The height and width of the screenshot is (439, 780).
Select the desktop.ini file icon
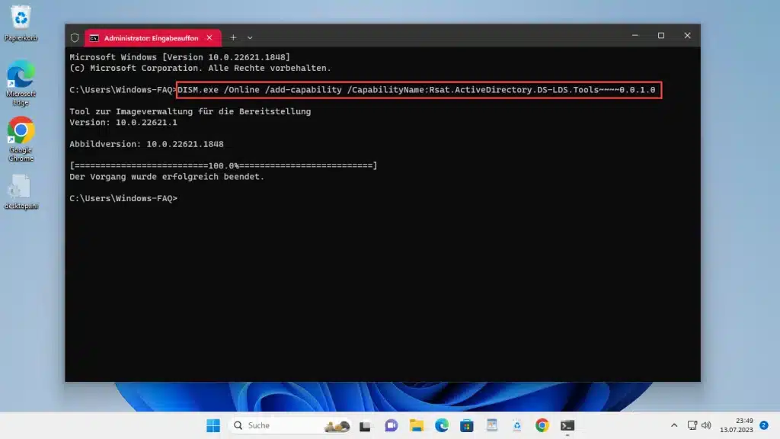pyautogui.click(x=21, y=191)
